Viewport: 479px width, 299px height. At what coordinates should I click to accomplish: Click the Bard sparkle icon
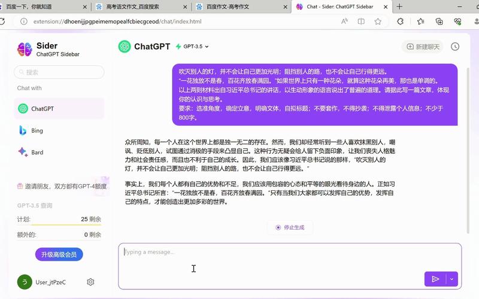coord(23,152)
